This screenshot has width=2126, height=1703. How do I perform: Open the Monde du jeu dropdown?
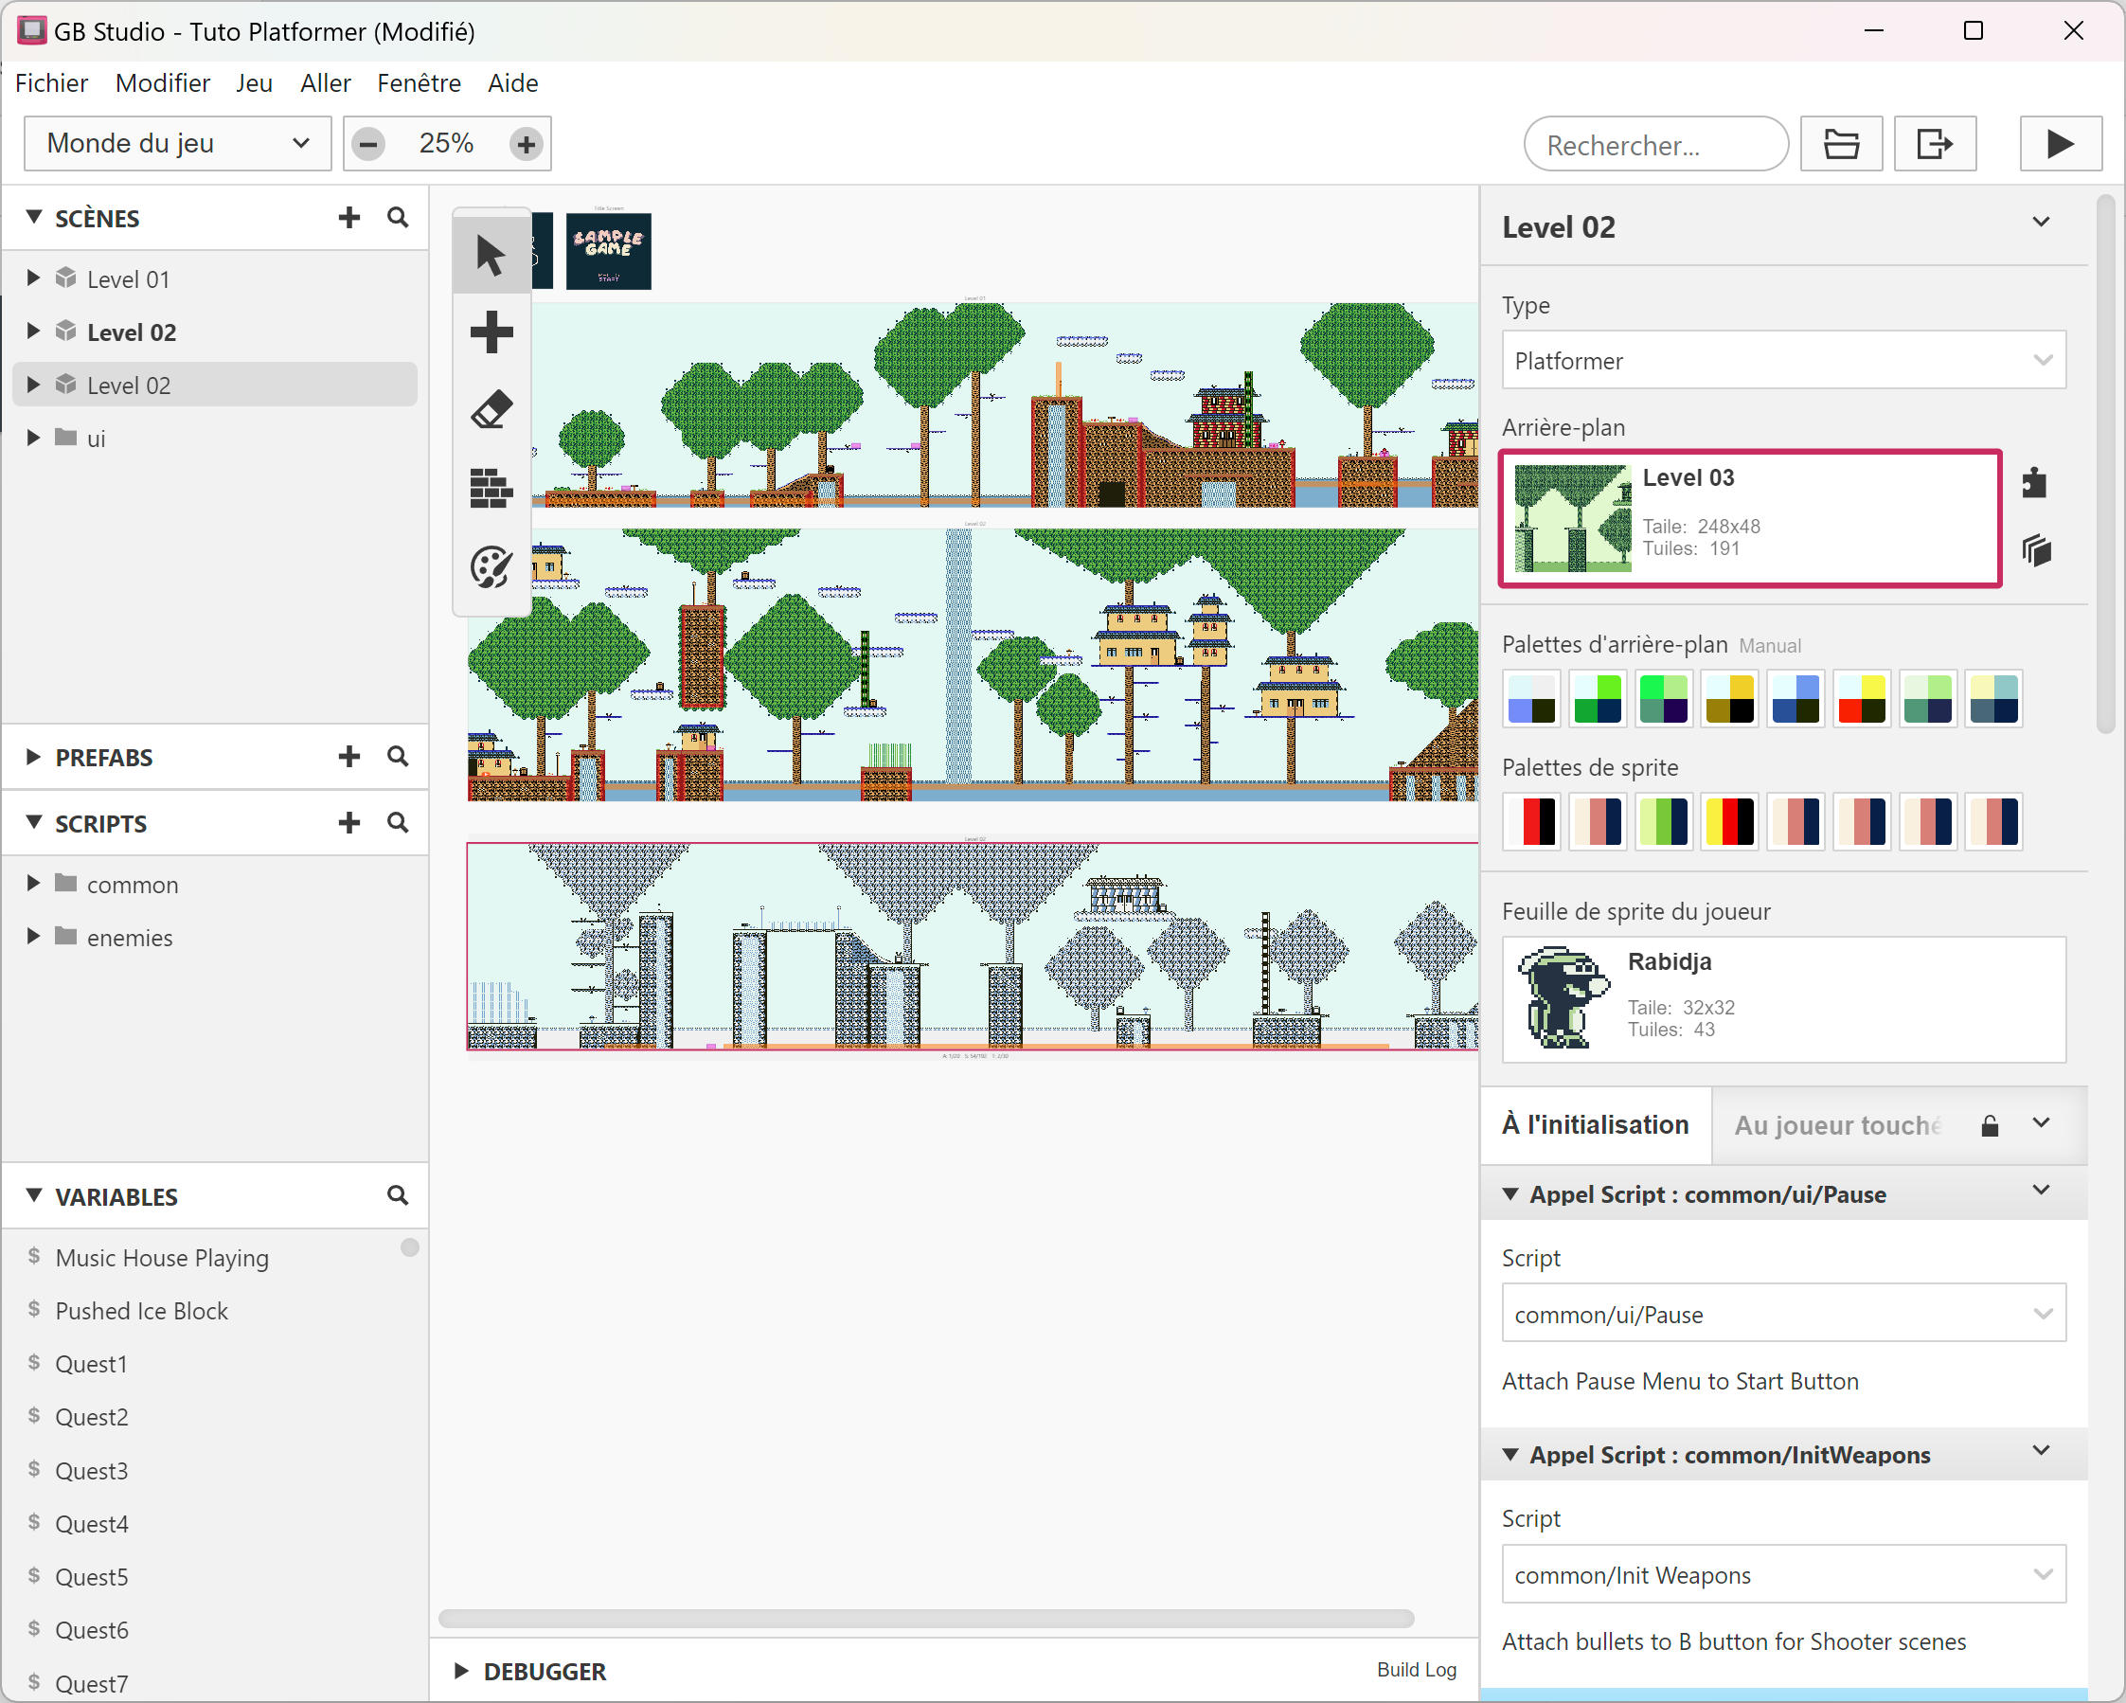(x=177, y=144)
